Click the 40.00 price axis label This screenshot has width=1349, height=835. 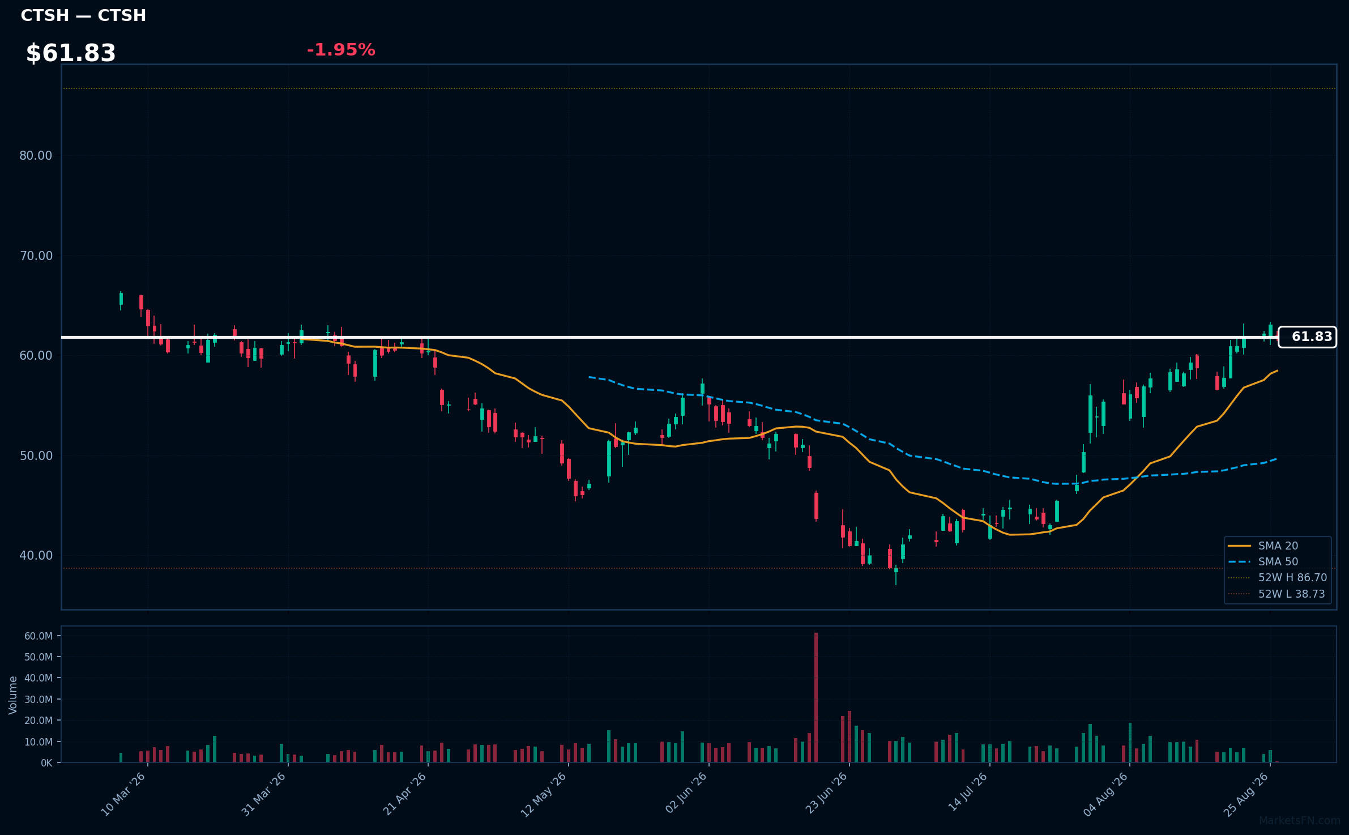click(36, 556)
